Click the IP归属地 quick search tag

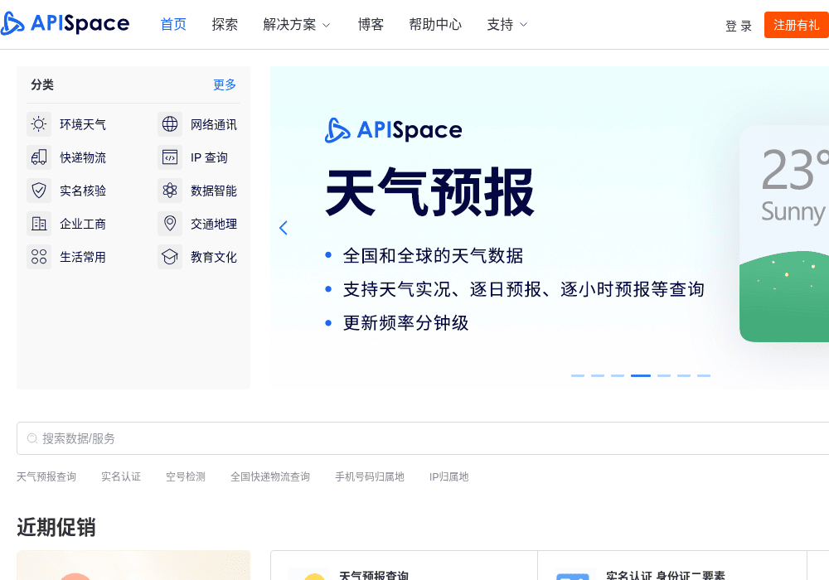click(448, 477)
